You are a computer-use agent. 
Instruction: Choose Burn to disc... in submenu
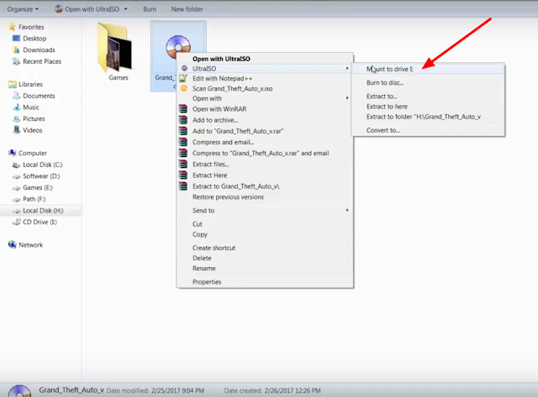point(428,82)
